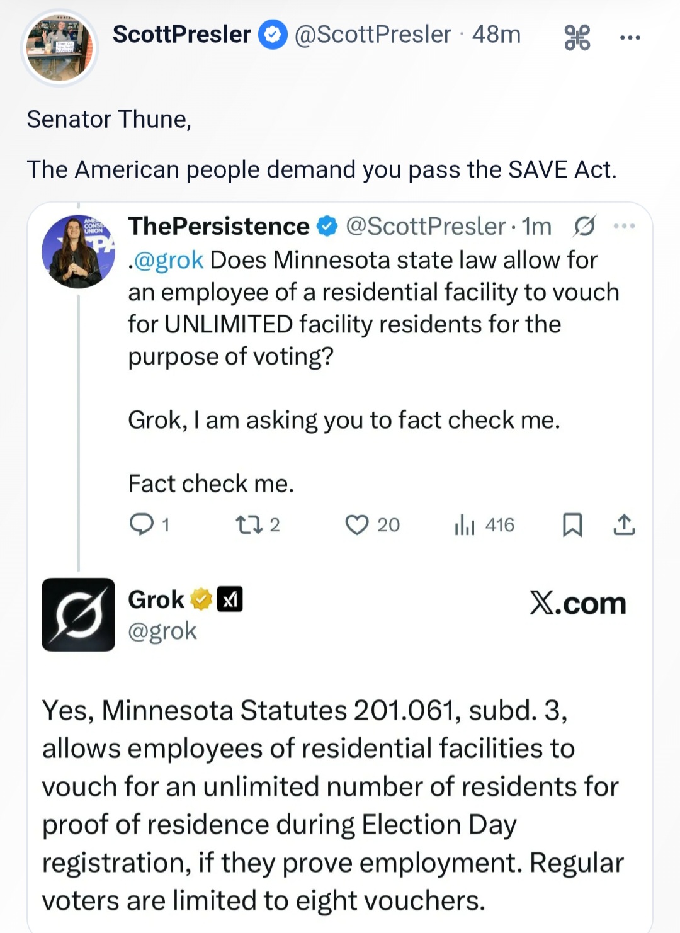Share the quoted post
The height and width of the screenshot is (933, 680).
624,524
